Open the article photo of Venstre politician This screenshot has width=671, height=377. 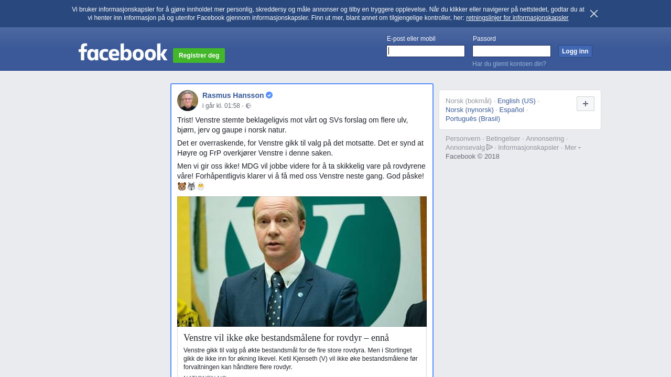(x=302, y=262)
